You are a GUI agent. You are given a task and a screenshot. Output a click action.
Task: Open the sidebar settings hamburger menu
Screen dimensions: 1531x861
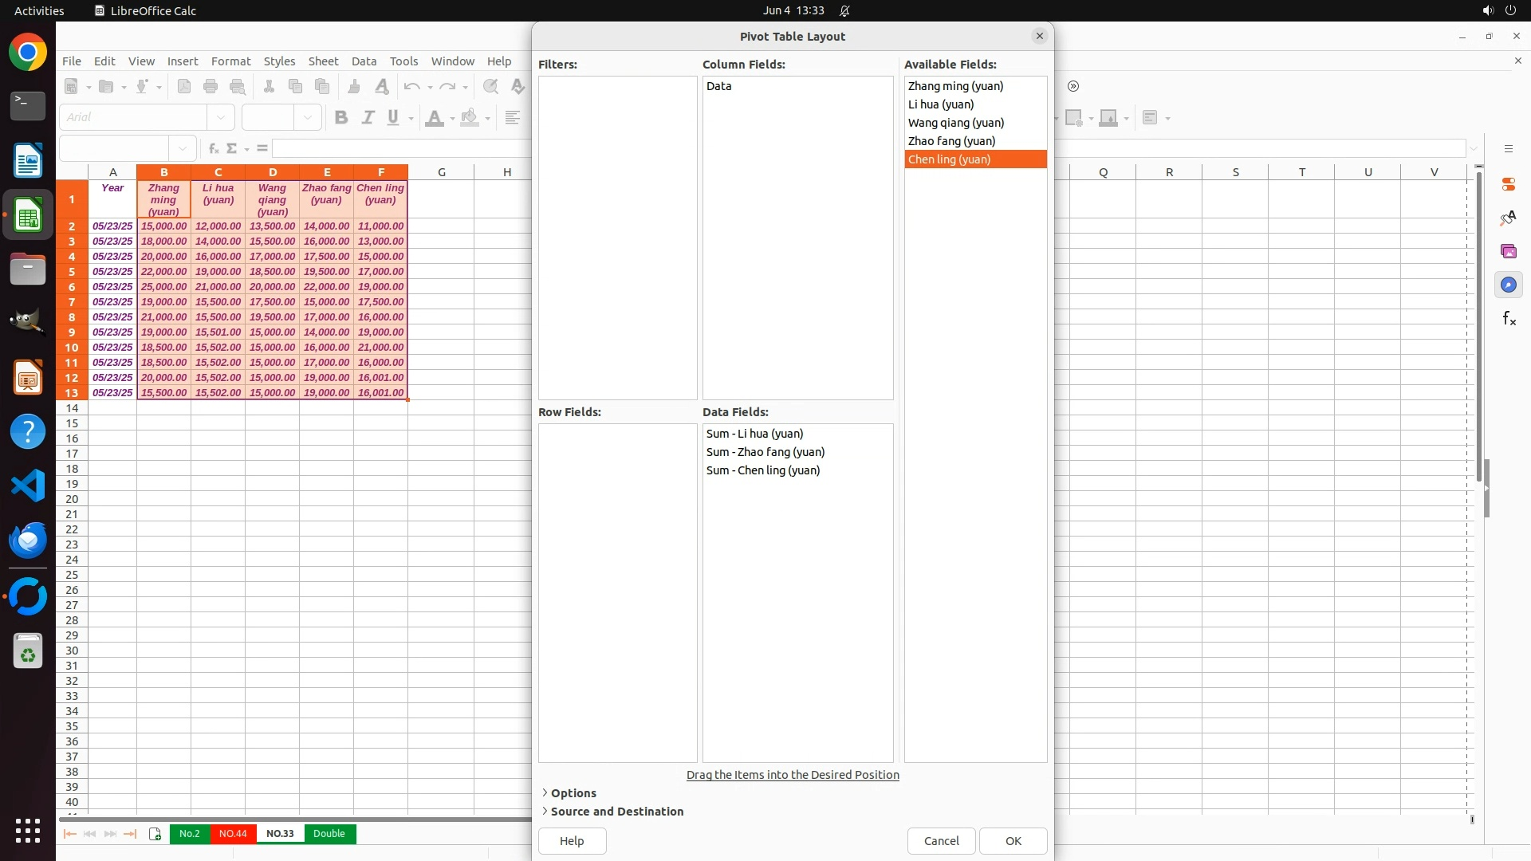coord(1508,149)
